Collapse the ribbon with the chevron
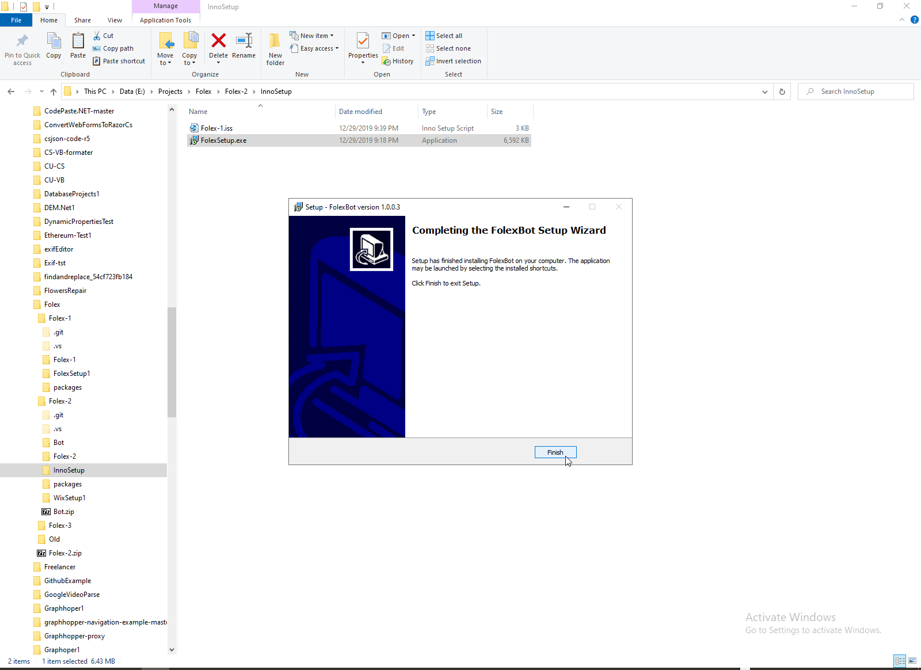Viewport: 921px width, 670px height. point(902,20)
